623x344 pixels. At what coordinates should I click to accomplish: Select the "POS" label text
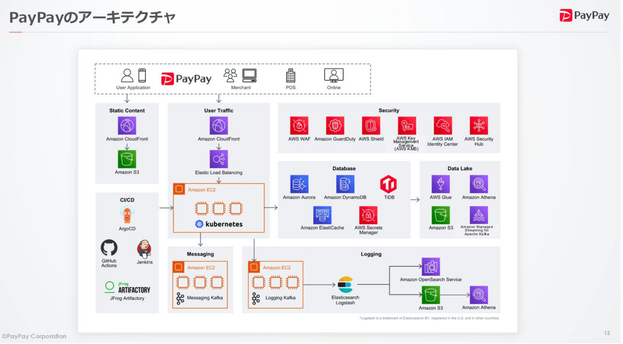[x=291, y=87]
